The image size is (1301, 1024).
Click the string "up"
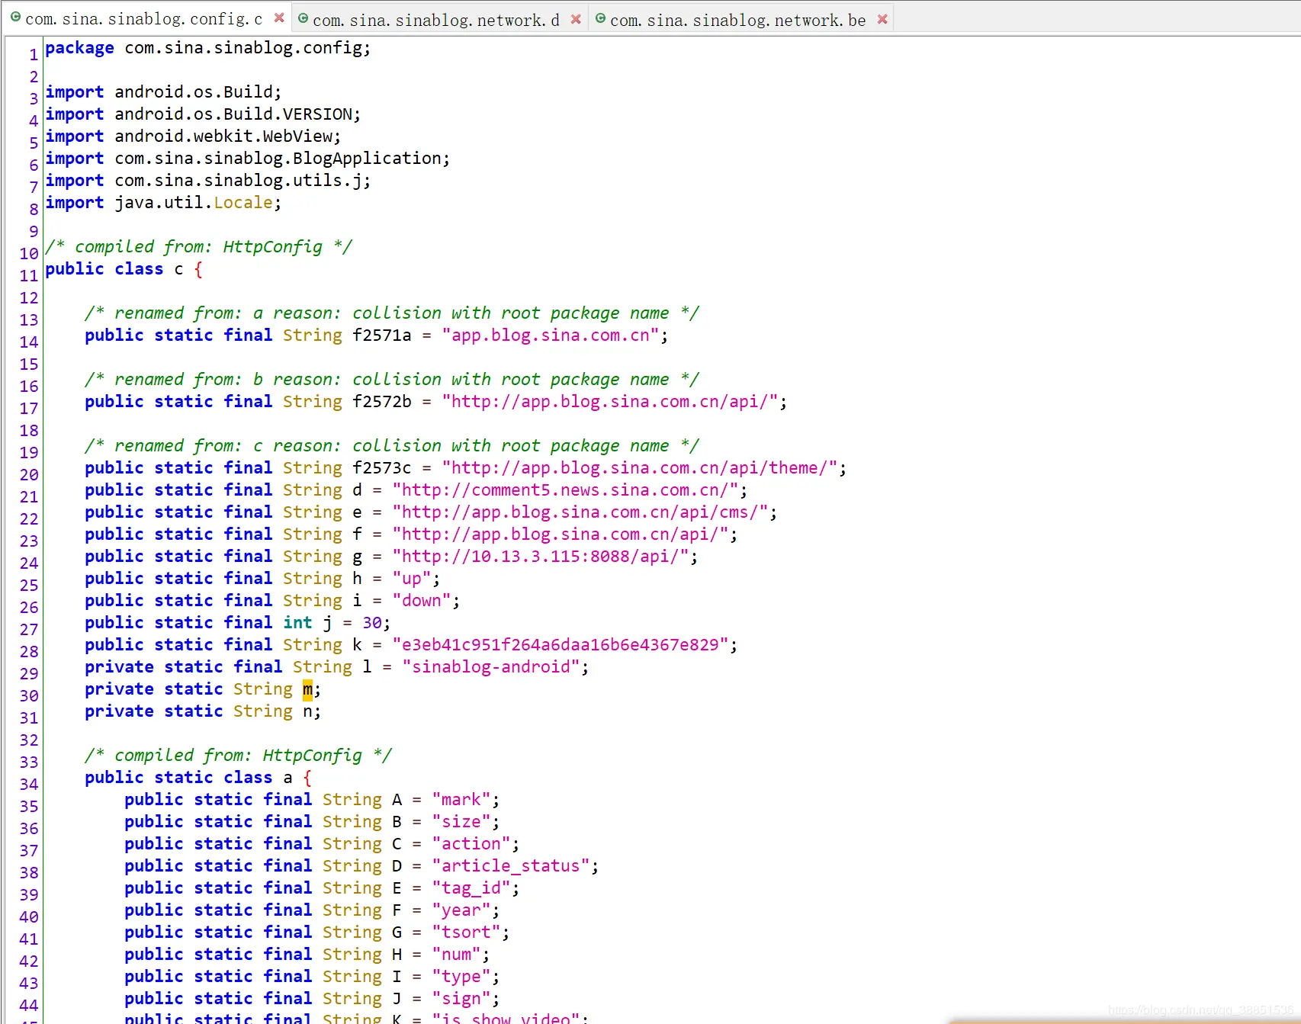412,579
